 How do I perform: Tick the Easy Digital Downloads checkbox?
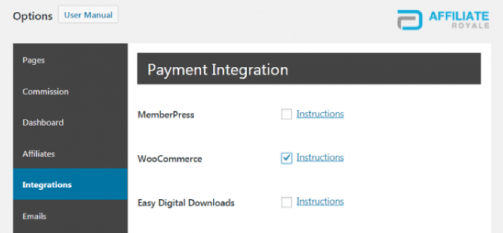click(x=286, y=202)
